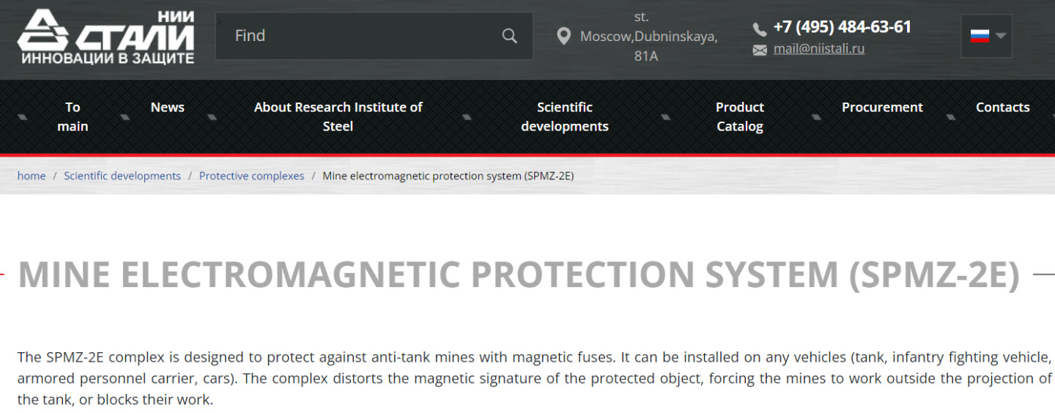The width and height of the screenshot is (1055, 413).
Task: Open About Research Institute of Steel menu
Action: point(338,116)
